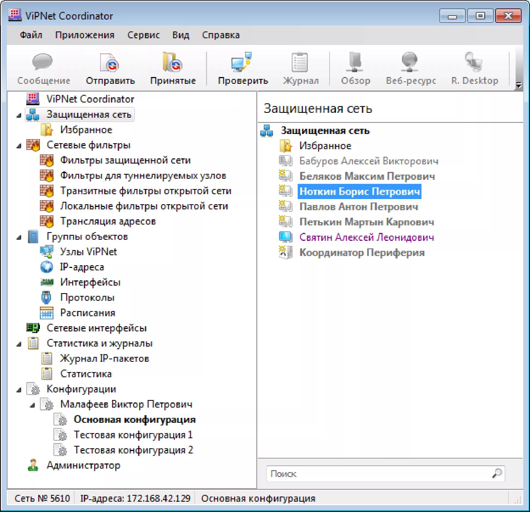Open the Приложения menu

click(x=85, y=35)
